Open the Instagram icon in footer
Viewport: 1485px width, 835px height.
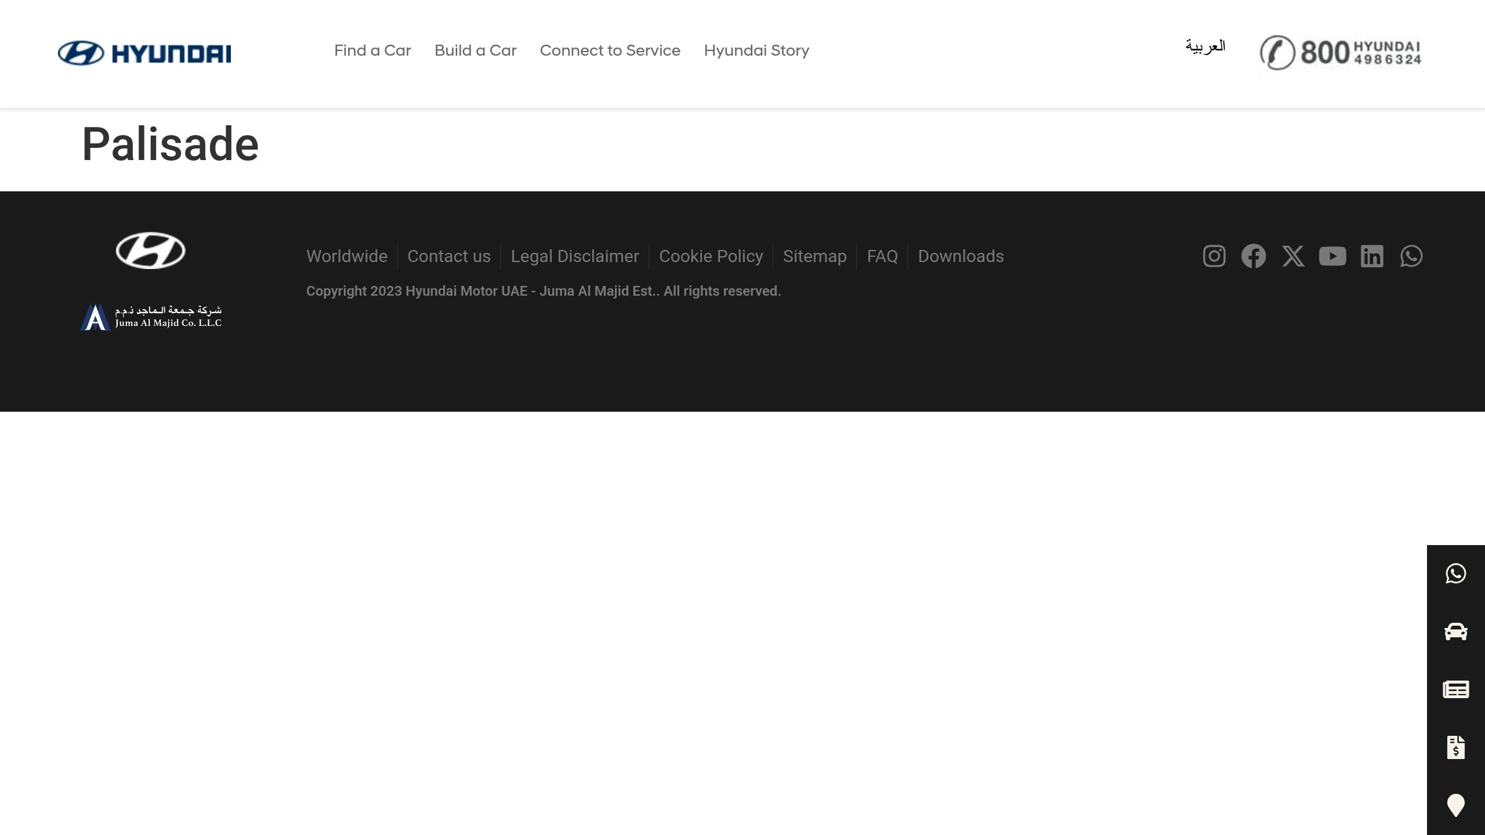click(1214, 256)
